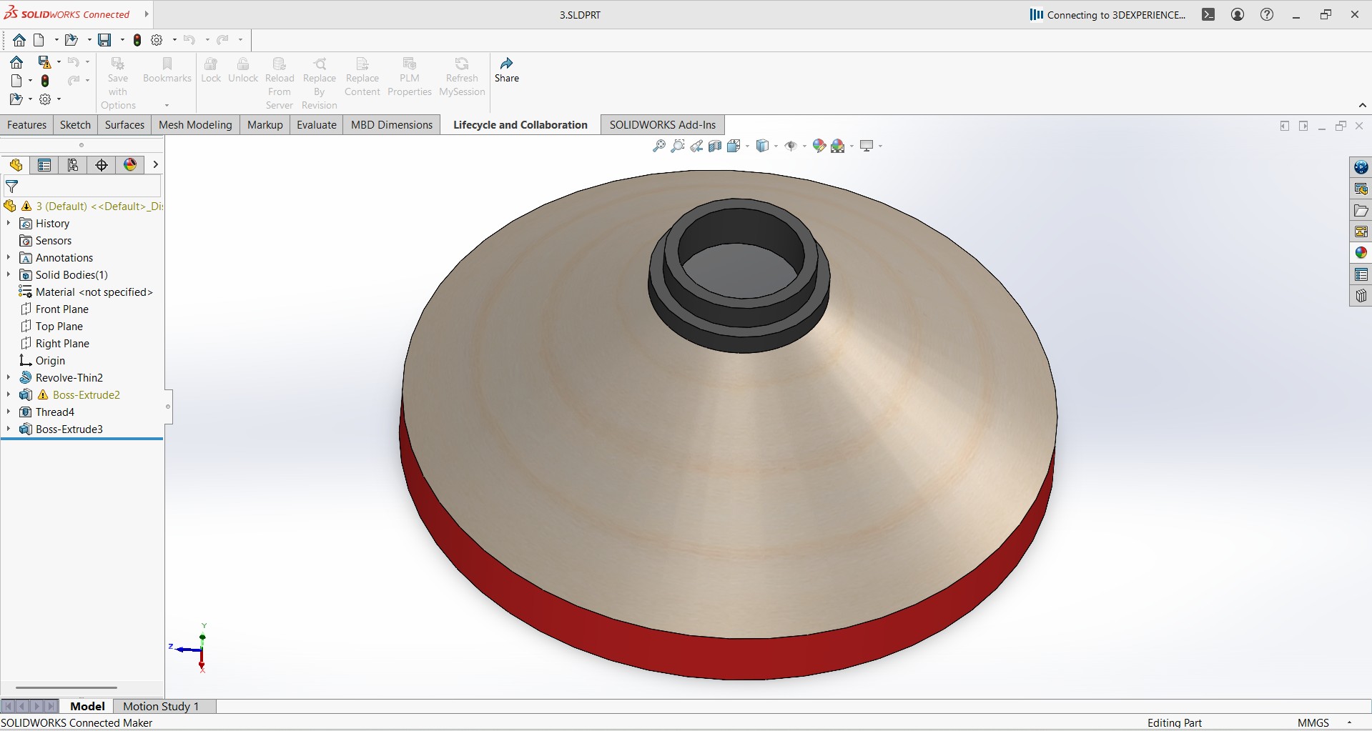This screenshot has height=731, width=1372.
Task: Open the SOLIDWORKS Add-Ins tab
Action: [662, 125]
